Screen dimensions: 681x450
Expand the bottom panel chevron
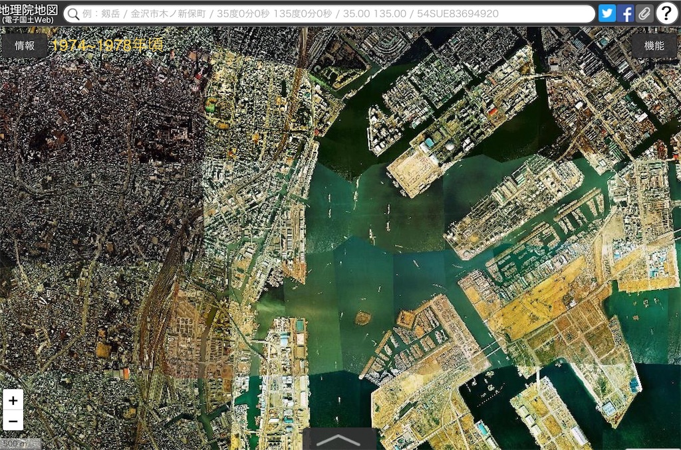point(339,439)
